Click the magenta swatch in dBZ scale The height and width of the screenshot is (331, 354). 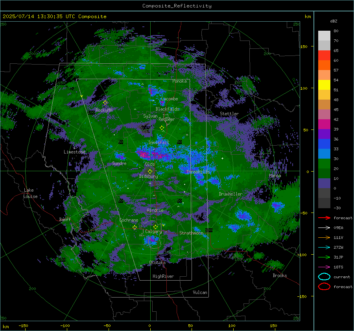[x=324, y=124]
